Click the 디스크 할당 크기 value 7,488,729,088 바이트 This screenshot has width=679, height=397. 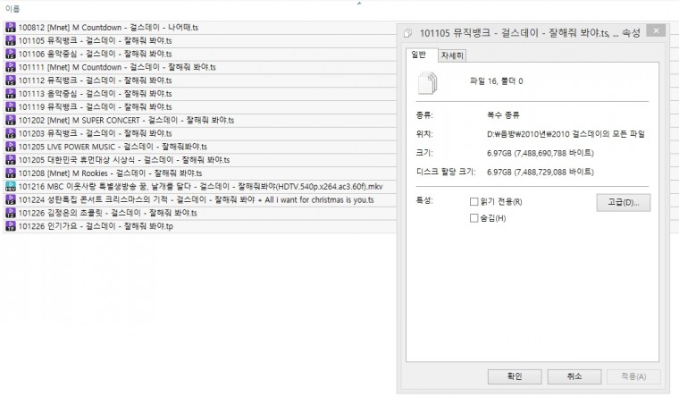coord(541,172)
